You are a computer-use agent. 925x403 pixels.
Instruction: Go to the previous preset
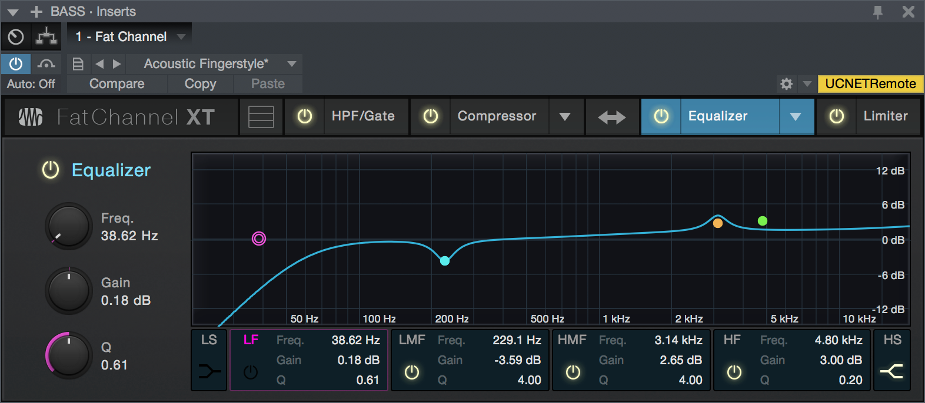tap(99, 63)
